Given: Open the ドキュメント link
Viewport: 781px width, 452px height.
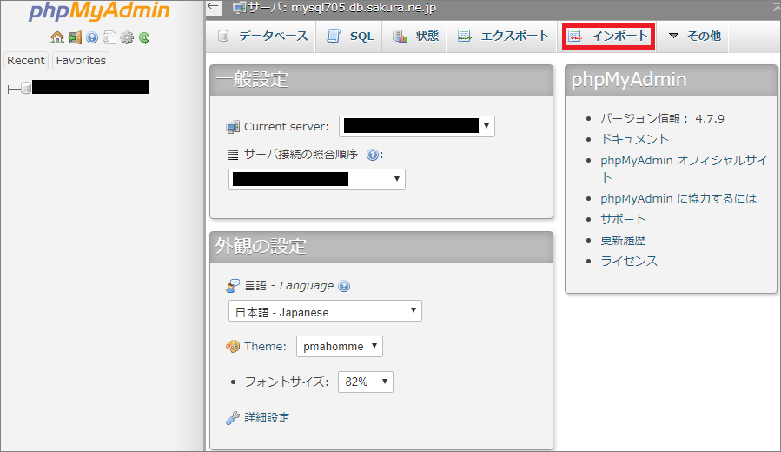Looking at the screenshot, I should (x=634, y=139).
